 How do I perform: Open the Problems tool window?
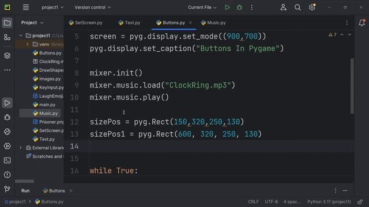7,175
